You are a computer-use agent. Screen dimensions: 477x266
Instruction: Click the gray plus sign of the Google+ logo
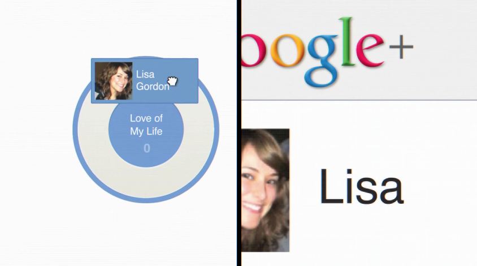coord(401,47)
